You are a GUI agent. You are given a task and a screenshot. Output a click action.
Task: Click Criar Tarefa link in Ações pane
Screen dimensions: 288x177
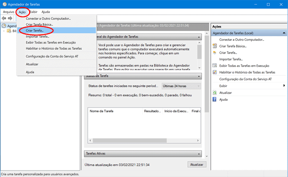228,53
